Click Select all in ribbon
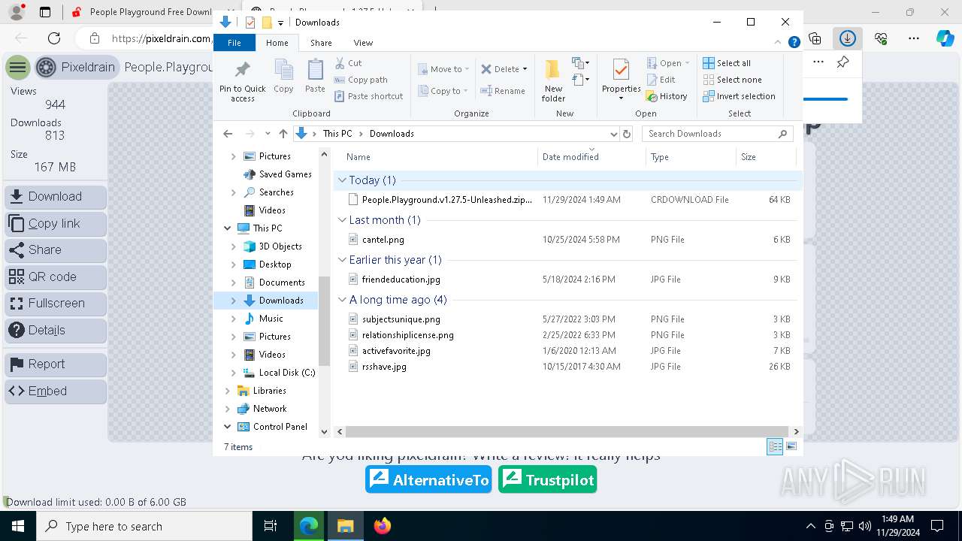Screen dimensions: 962x541 (x=727, y=63)
